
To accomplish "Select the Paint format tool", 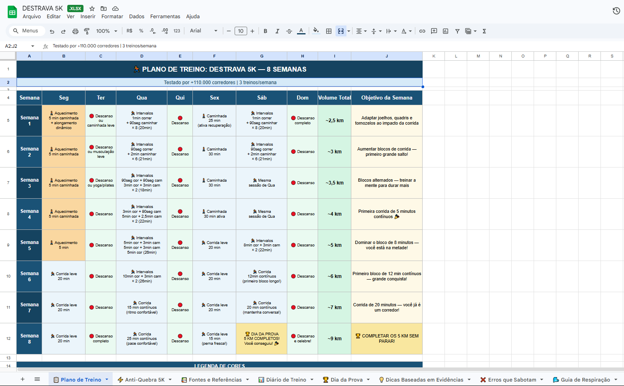I will click(87, 31).
